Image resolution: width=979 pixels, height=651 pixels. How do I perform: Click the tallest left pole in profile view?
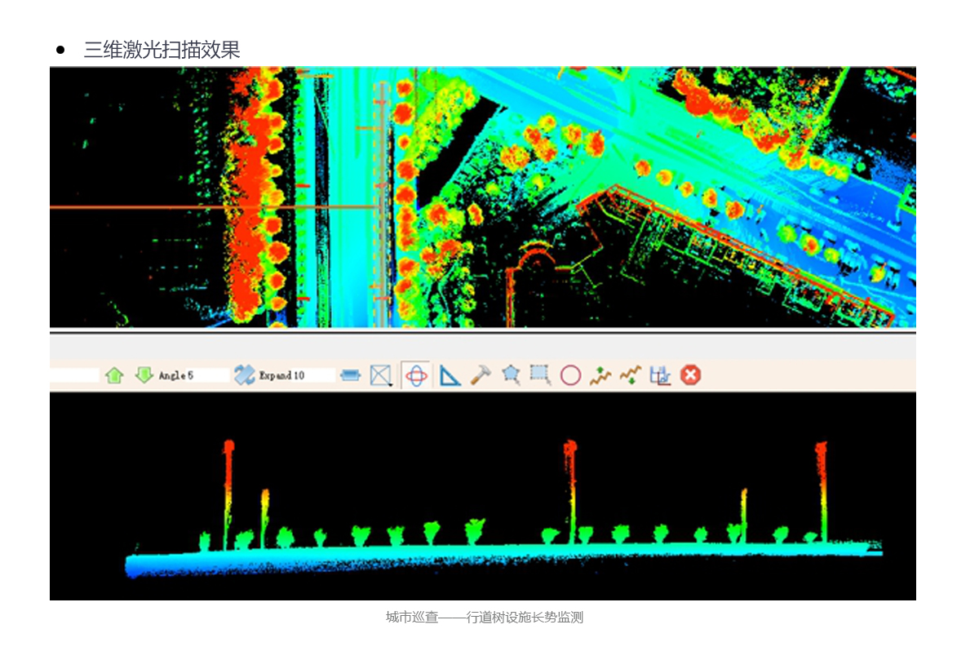228,489
